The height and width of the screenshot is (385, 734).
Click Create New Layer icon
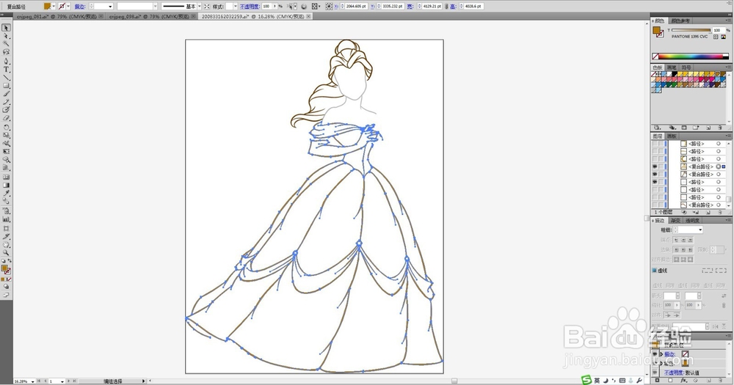[708, 212]
